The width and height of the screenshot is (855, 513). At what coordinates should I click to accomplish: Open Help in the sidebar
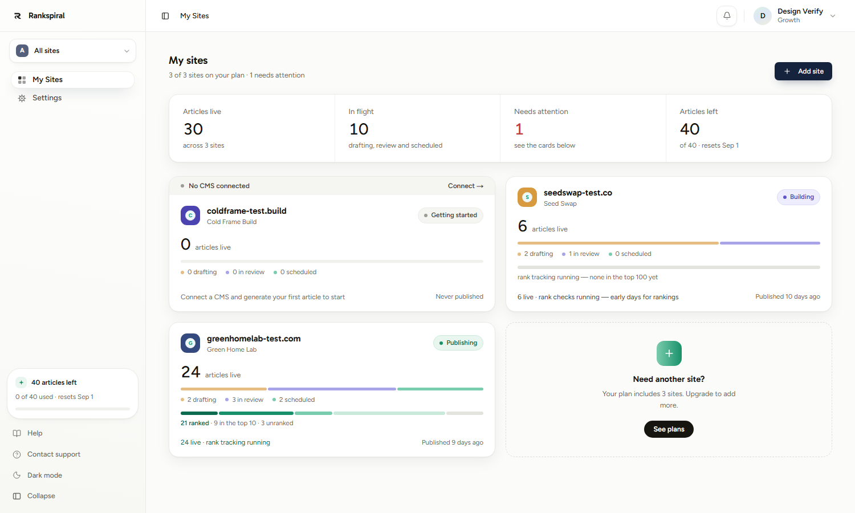coord(35,433)
